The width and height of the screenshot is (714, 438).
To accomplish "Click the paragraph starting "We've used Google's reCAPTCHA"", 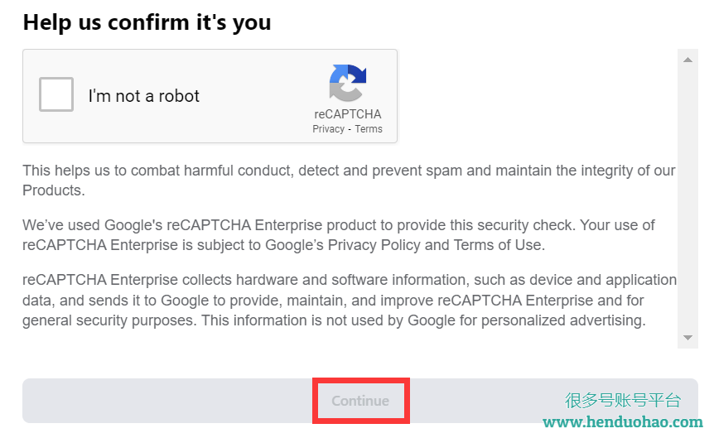I will (x=339, y=235).
